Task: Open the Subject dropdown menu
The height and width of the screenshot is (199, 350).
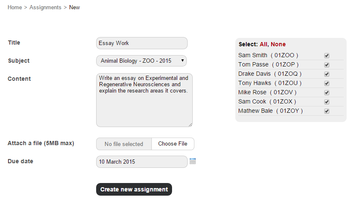Action: [142, 61]
